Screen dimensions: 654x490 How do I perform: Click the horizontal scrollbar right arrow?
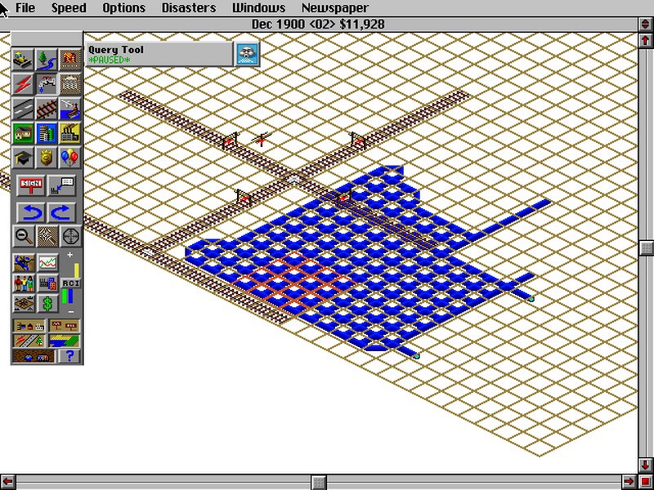tap(629, 482)
